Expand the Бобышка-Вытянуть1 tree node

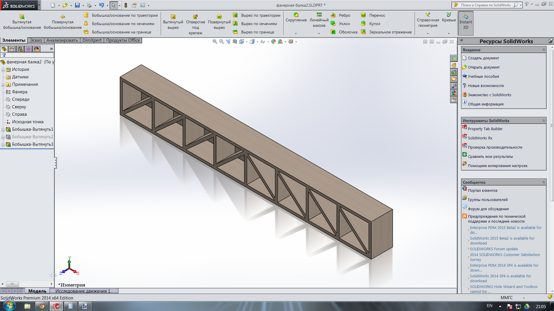(x=3, y=130)
